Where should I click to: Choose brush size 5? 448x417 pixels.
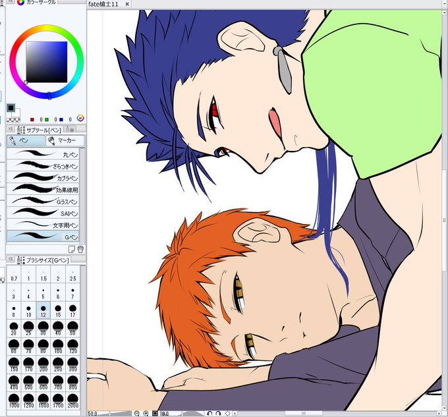tap(43, 292)
